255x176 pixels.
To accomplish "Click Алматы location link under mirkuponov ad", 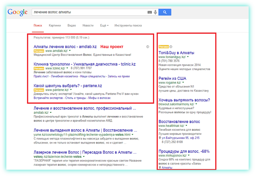I will [x=167, y=168].
